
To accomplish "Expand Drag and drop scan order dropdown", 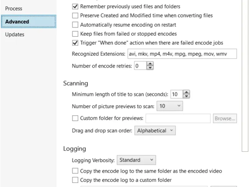I will [x=155, y=131].
